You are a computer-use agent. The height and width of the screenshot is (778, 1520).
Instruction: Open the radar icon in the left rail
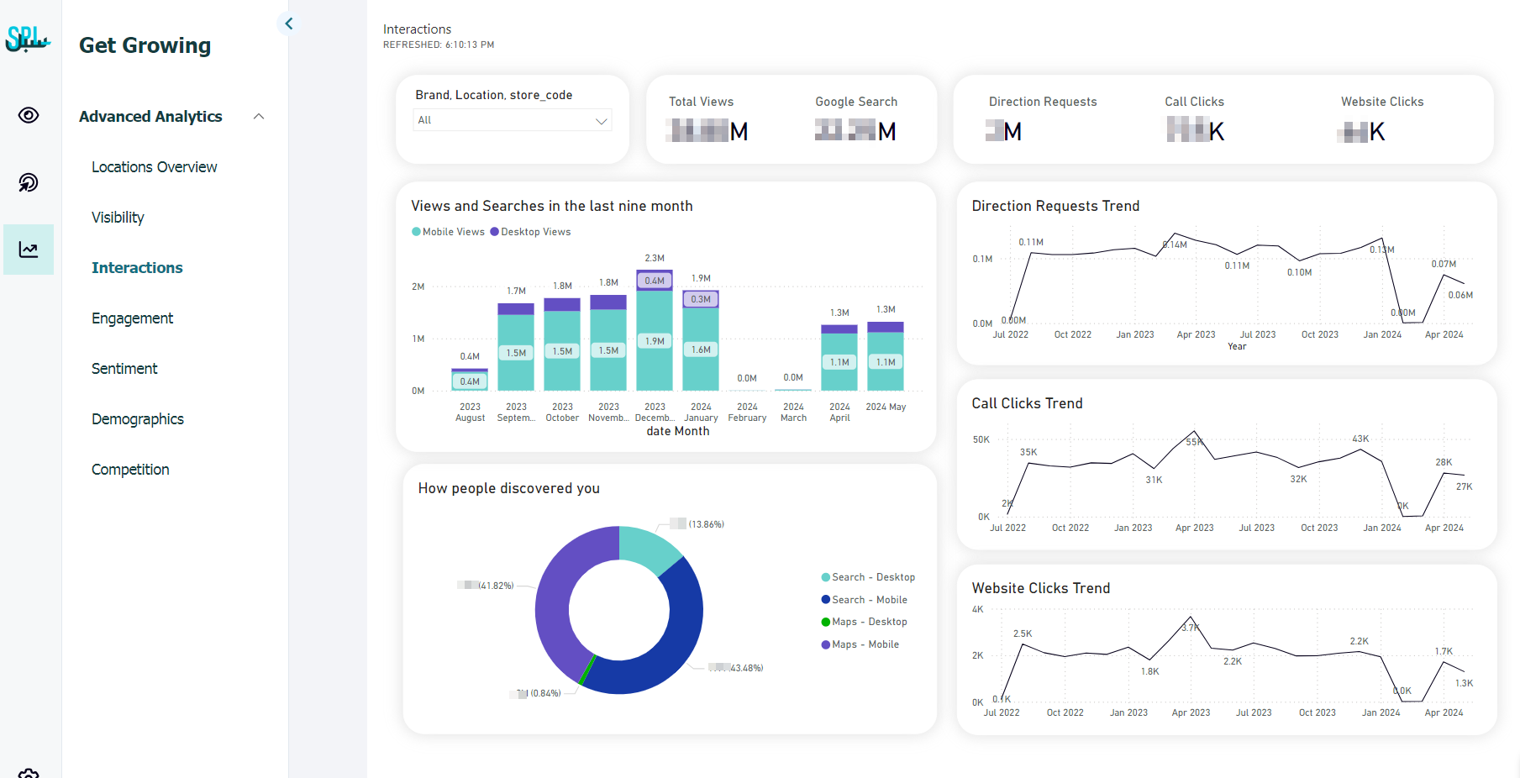(x=29, y=182)
